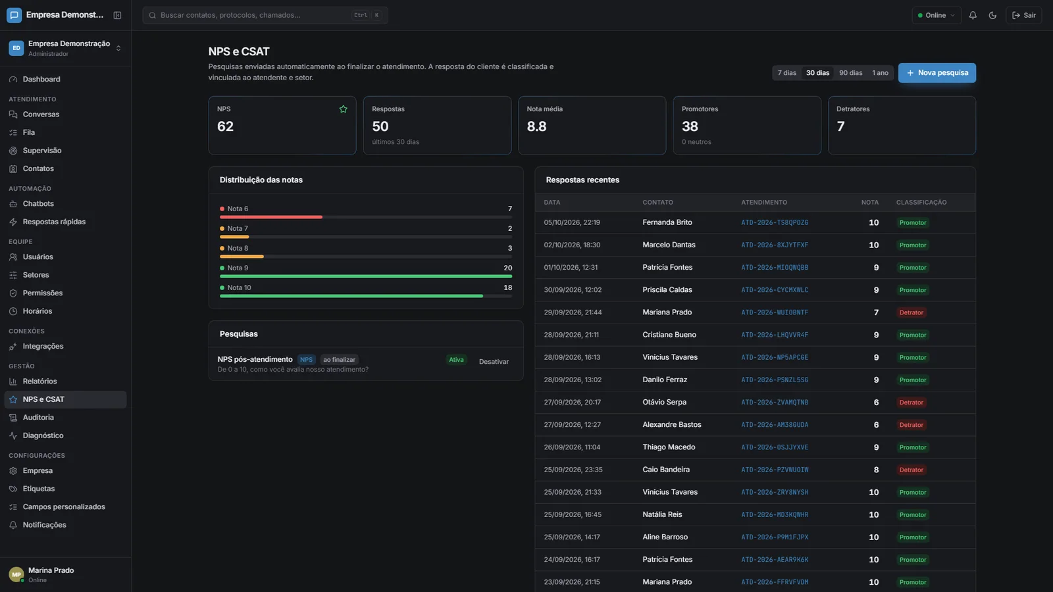The width and height of the screenshot is (1053, 592).
Task: Expand the Empresa Demonstração company switcher
Action: click(65, 48)
